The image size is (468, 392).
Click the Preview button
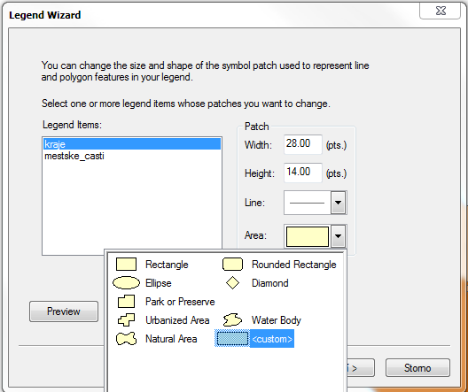(x=64, y=311)
